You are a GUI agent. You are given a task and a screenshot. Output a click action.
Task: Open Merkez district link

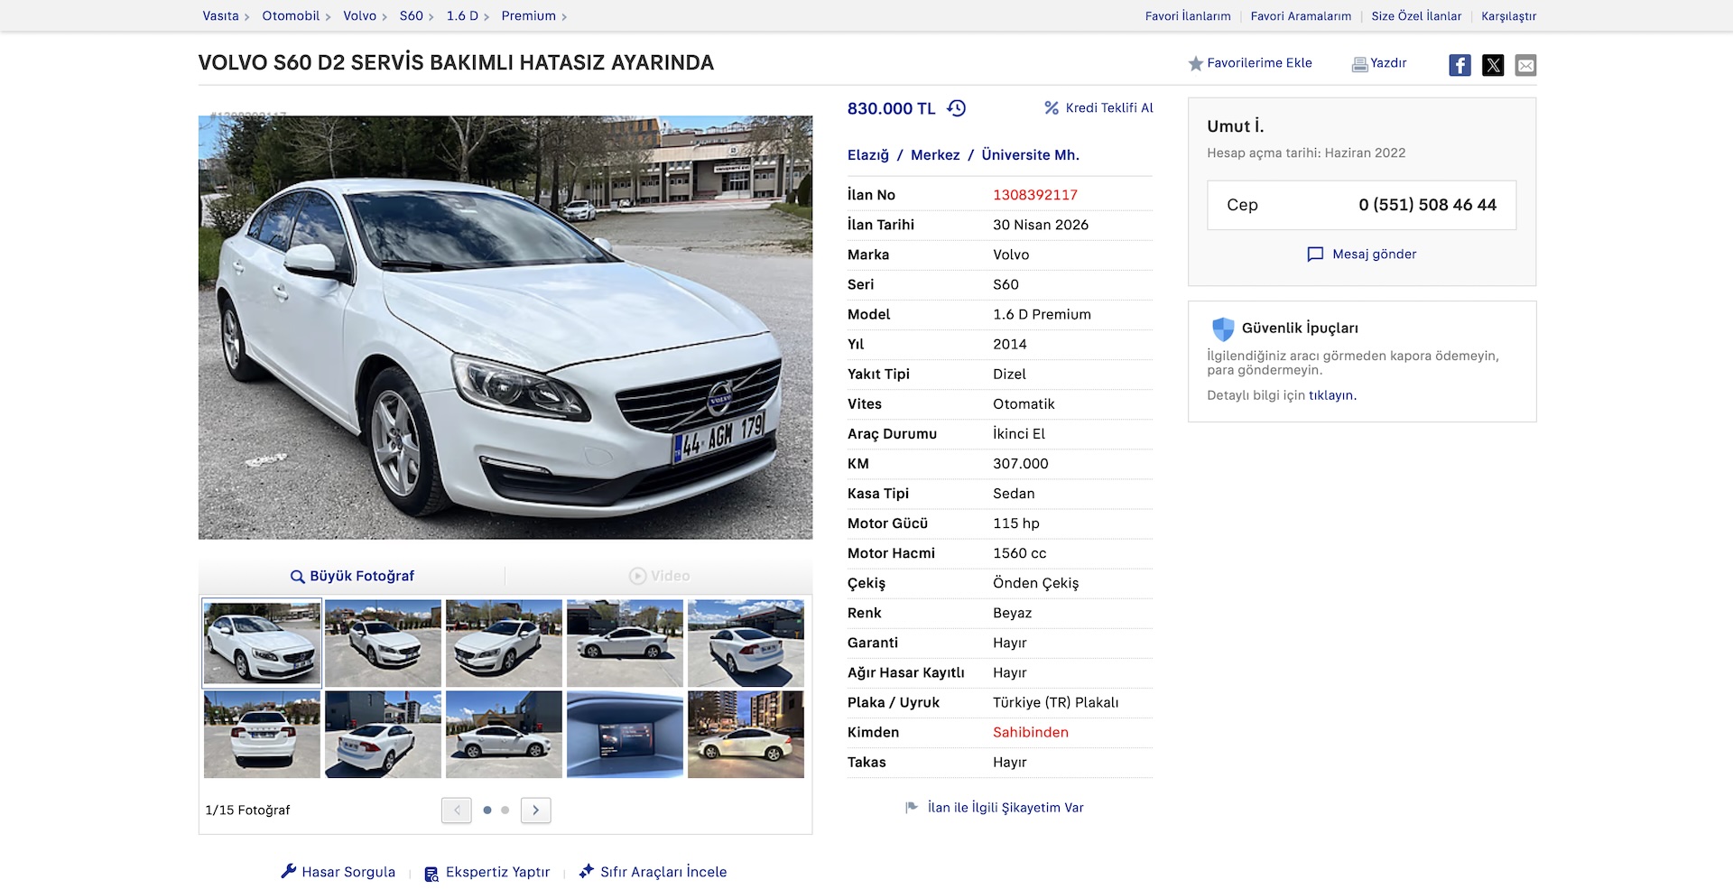(x=935, y=155)
